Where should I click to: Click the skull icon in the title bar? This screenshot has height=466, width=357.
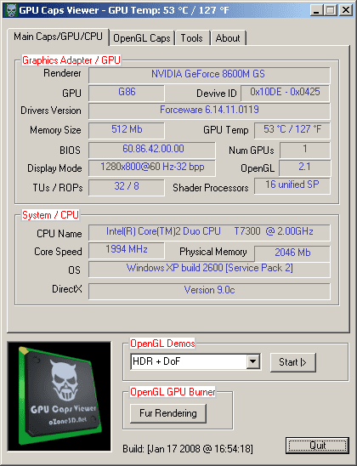pos(11,10)
